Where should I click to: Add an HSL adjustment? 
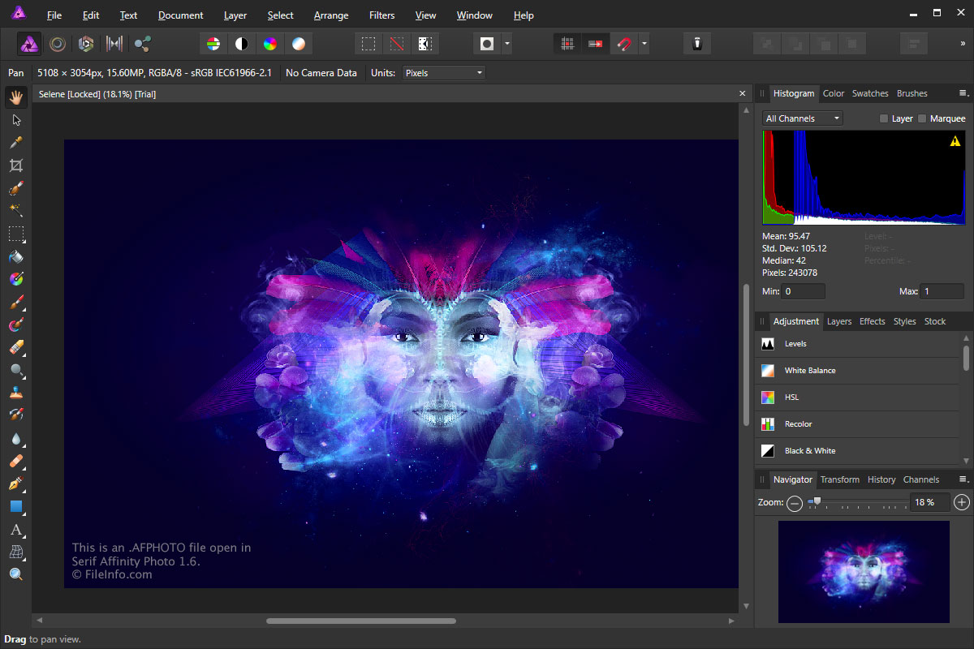(857, 398)
